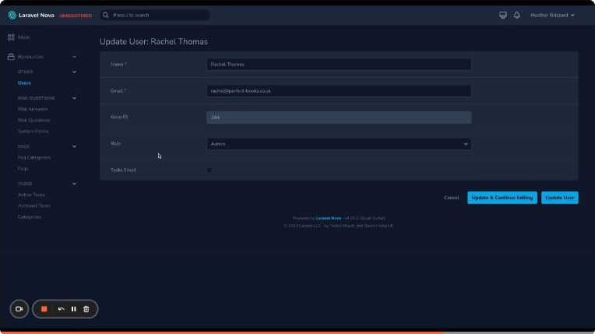595x334 pixels.
Task: Click the Resources label in the sidebar
Action: [x=30, y=57]
